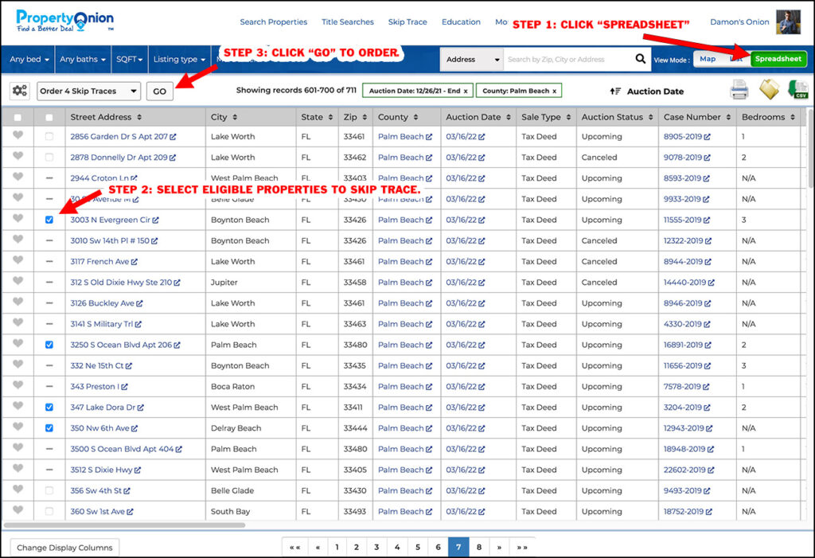Click Change Display Columns button
The image size is (815, 558).
pyautogui.click(x=64, y=547)
